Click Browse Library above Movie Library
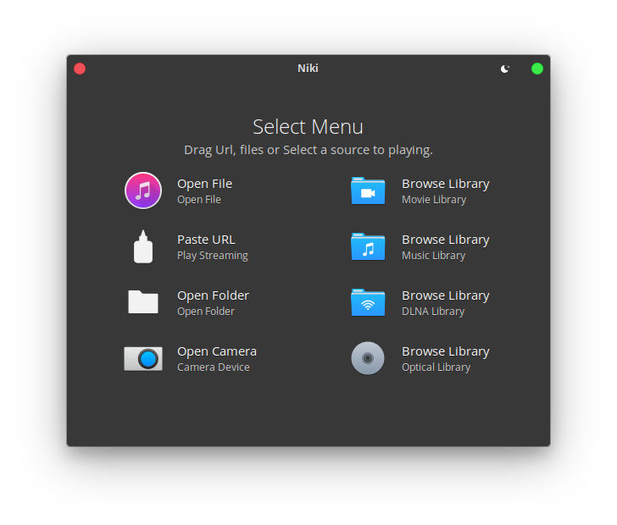Screen dimensions: 617x525 pyautogui.click(x=446, y=184)
